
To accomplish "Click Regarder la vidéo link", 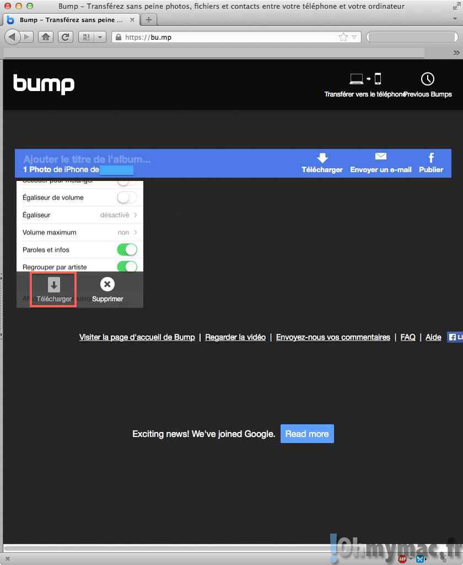I will (x=235, y=337).
